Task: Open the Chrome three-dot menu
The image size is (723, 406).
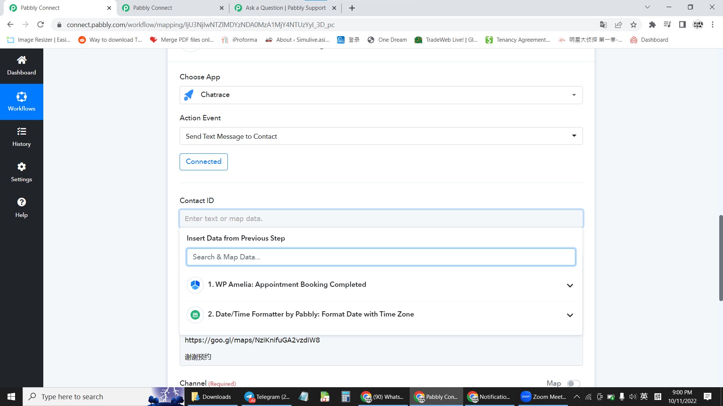Action: click(x=712, y=24)
